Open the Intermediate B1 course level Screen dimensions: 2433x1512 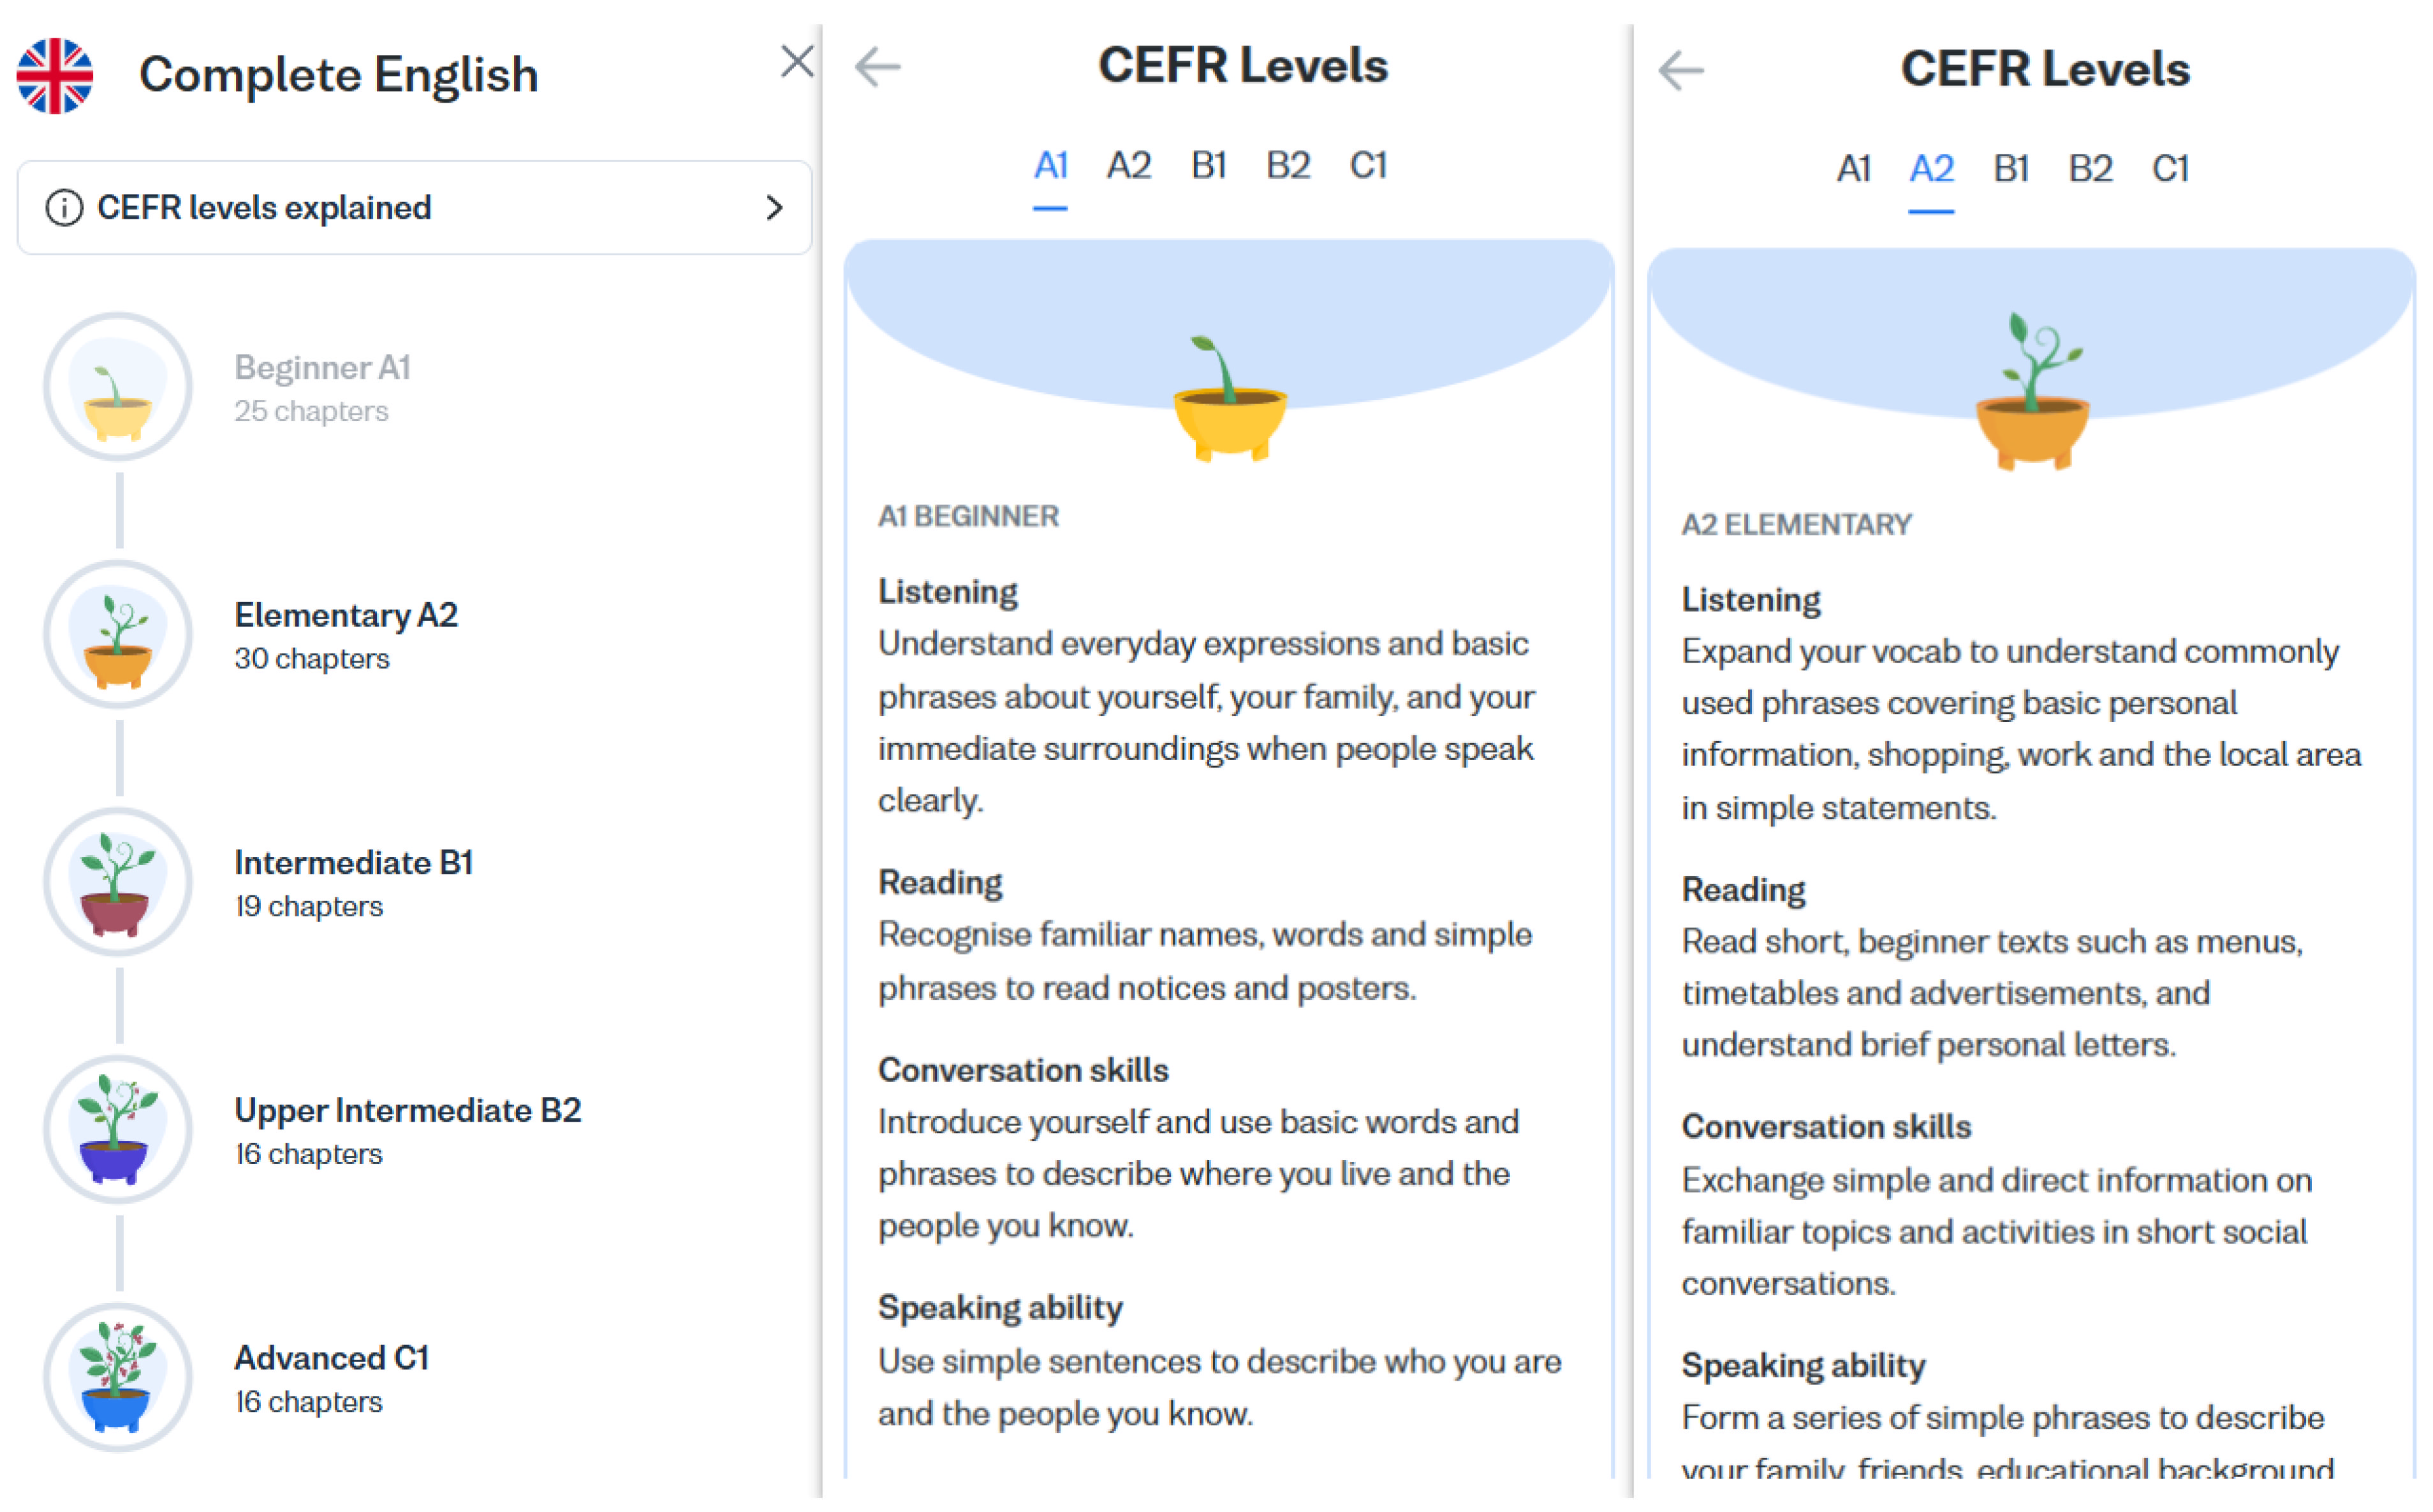pos(353,864)
